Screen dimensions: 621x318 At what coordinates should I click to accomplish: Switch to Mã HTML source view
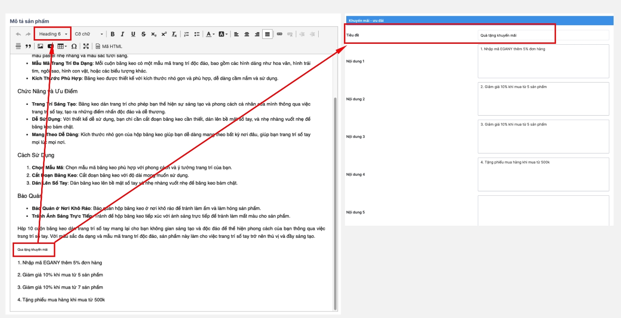(109, 46)
